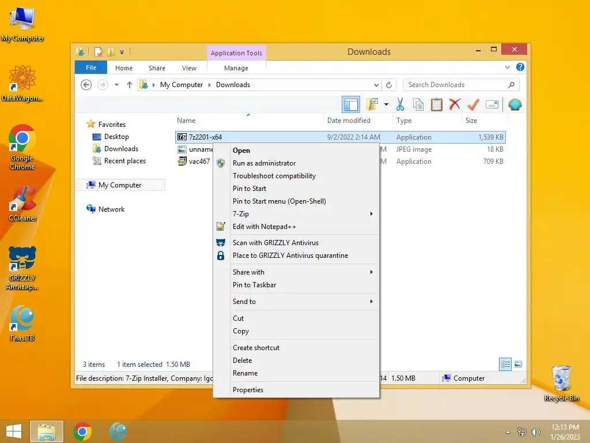590x443 pixels.
Task: Switch to the View ribbon tab
Action: [x=189, y=68]
